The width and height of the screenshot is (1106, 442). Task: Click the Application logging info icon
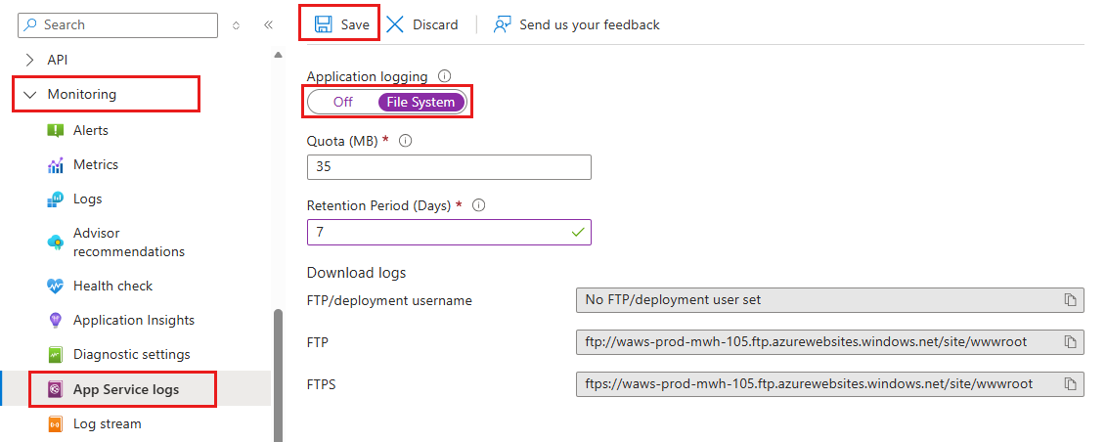click(445, 76)
